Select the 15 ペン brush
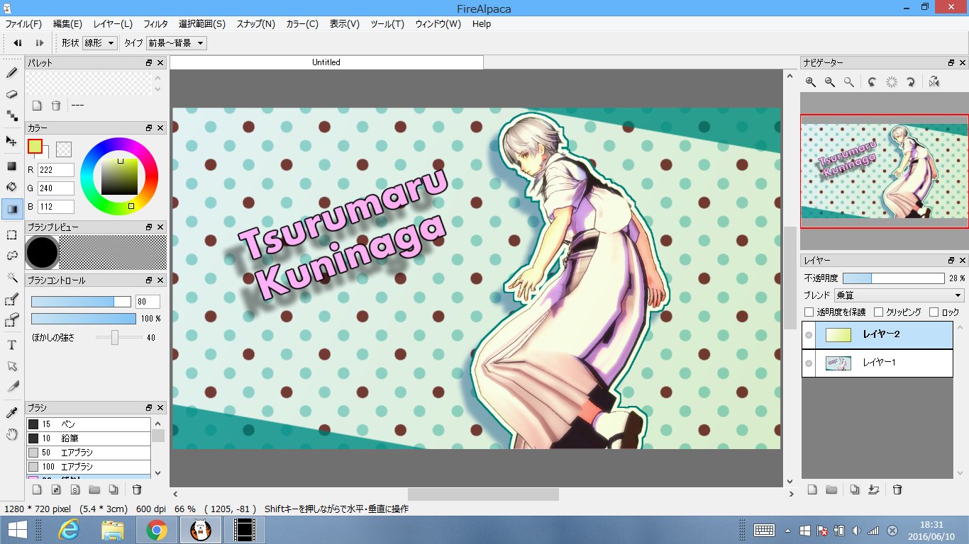 point(89,424)
